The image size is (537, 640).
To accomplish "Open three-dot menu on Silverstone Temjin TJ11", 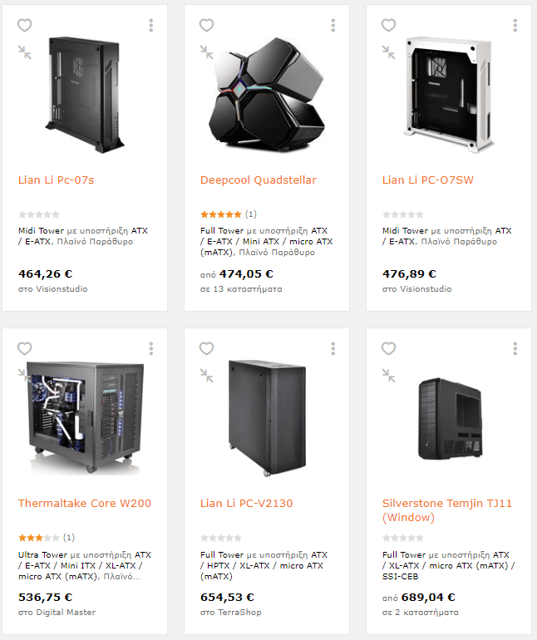I will click(515, 348).
